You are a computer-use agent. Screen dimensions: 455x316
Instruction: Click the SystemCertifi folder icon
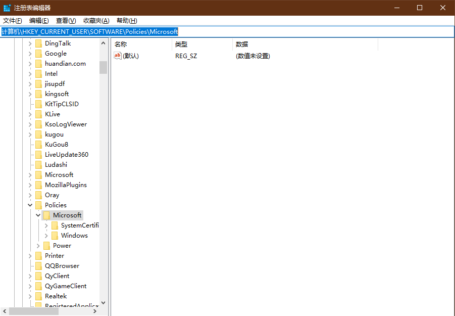(x=55, y=225)
